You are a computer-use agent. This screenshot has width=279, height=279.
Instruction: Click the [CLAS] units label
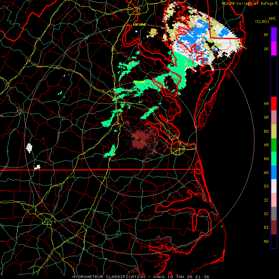pos(262,21)
